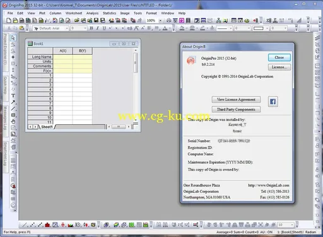The width and height of the screenshot is (323, 237).
Task: Click the Line plot icon in bottom toolbar
Action: [x=25, y=225]
